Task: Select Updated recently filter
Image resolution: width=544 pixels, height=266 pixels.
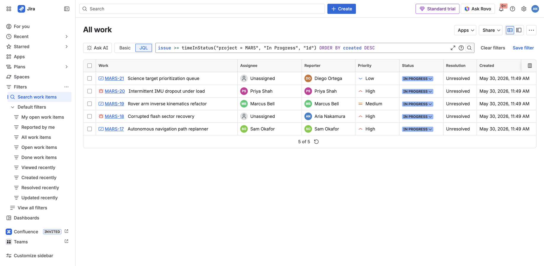Action: coord(39,198)
